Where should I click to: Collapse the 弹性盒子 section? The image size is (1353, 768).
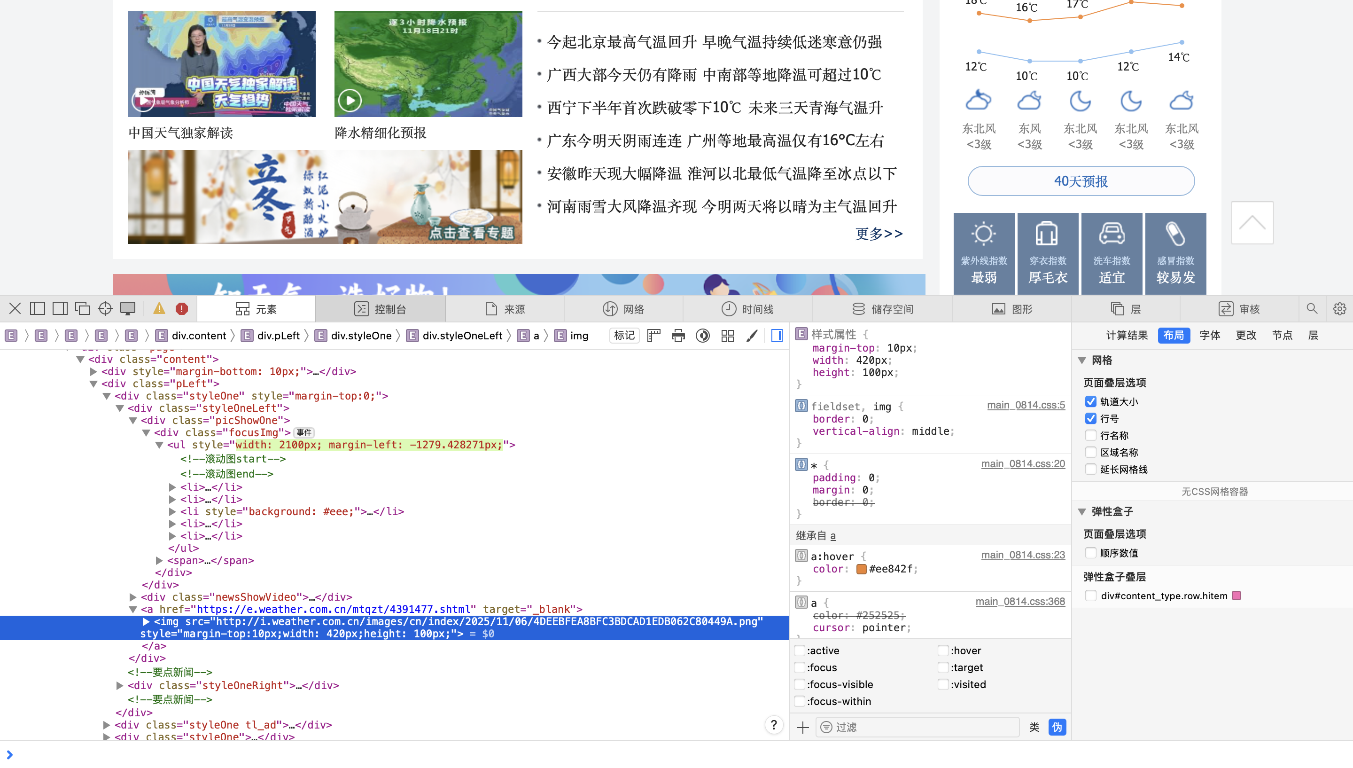(x=1082, y=511)
